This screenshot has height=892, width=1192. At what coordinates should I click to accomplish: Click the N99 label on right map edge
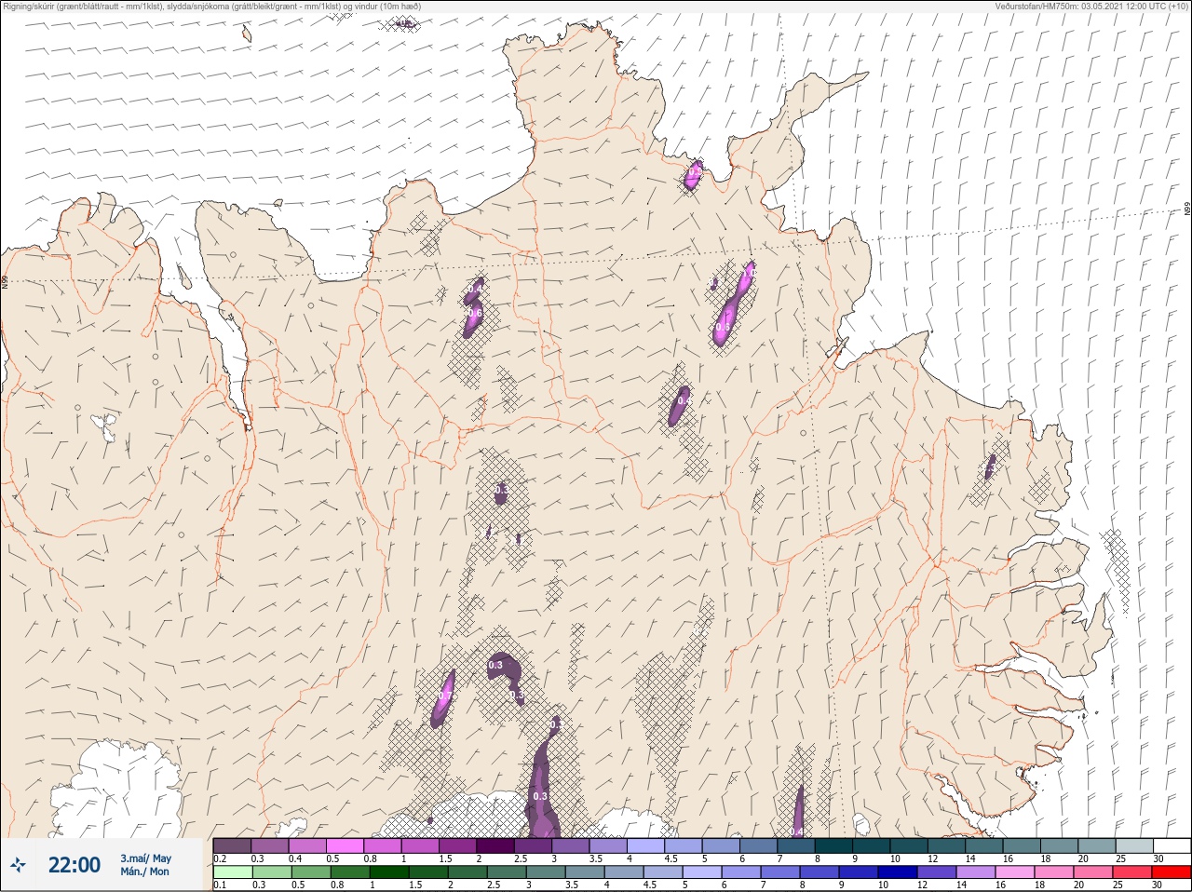pyautogui.click(x=1187, y=209)
